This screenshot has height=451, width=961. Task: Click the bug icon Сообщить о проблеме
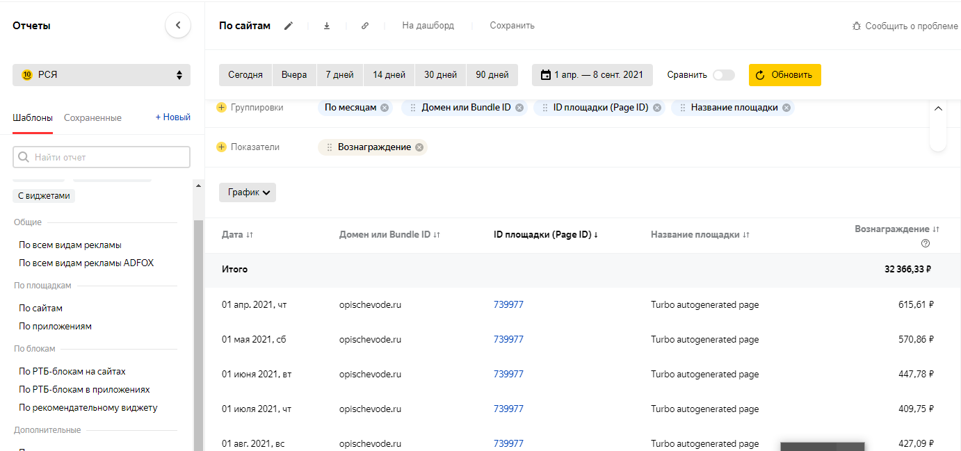pos(857,26)
